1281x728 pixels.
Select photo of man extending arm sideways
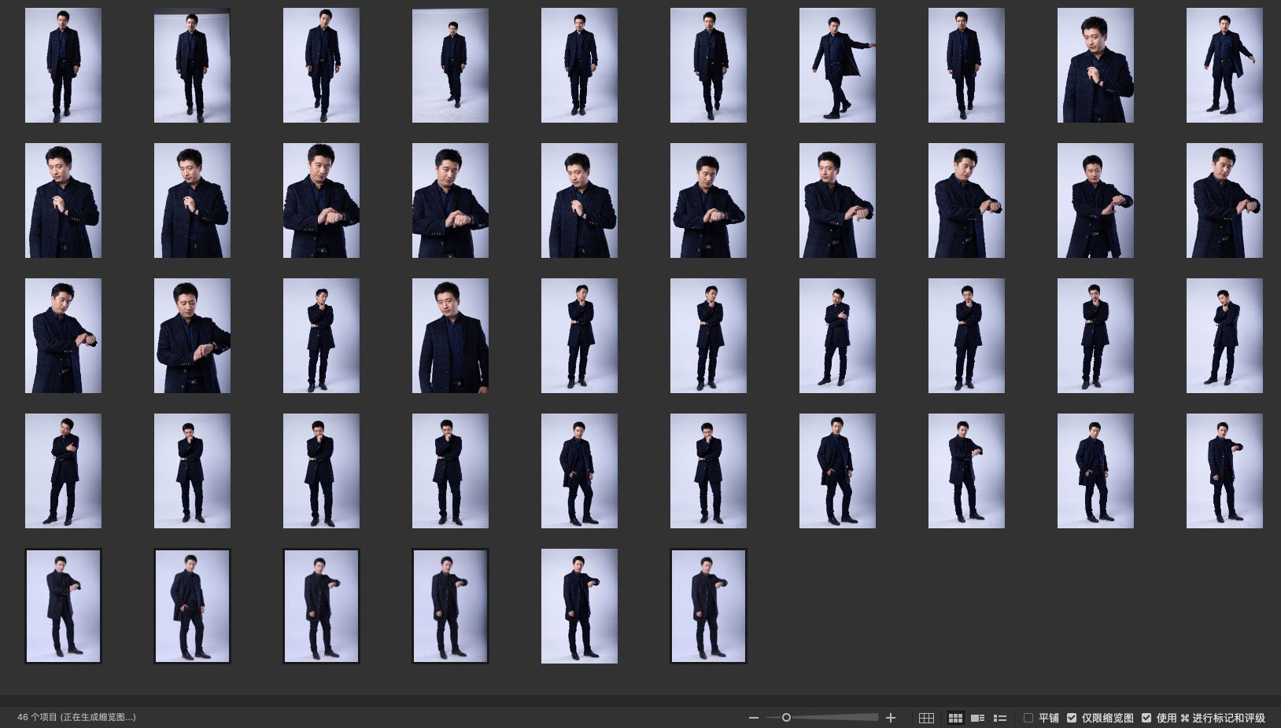point(837,65)
